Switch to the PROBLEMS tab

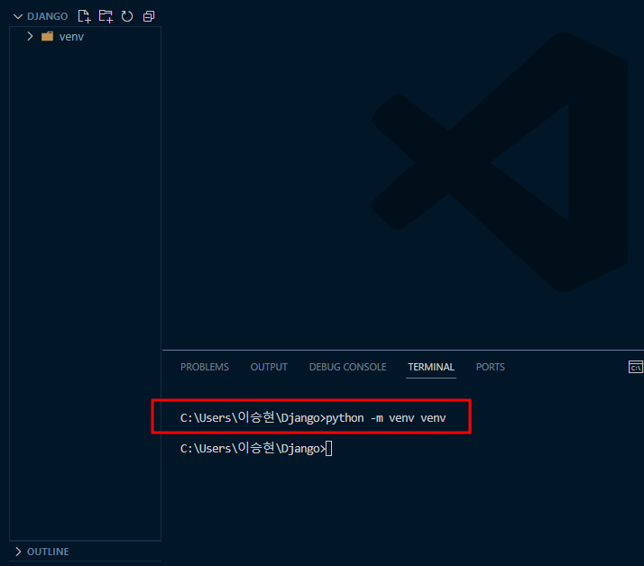coord(205,367)
